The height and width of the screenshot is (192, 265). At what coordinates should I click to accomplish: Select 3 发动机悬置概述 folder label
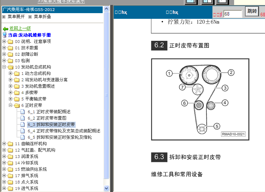(38, 86)
